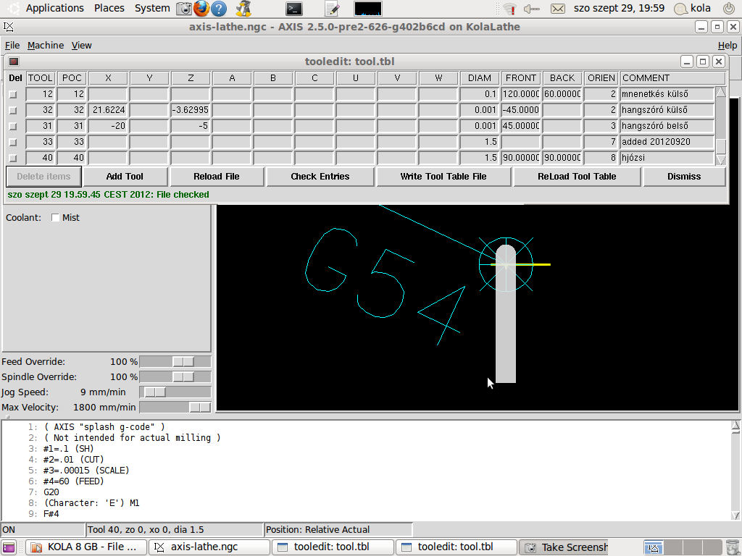
Task: Open the text editor launcher icon
Action: click(x=332, y=9)
